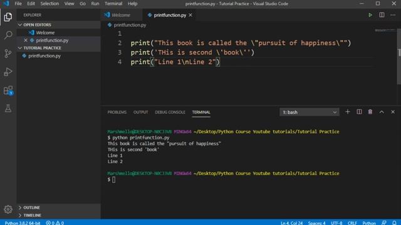Select Python 3.8.2 64-bit interpreter
401x225 pixels.
click(23, 223)
